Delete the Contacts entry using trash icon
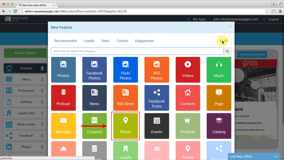 click(42, 69)
